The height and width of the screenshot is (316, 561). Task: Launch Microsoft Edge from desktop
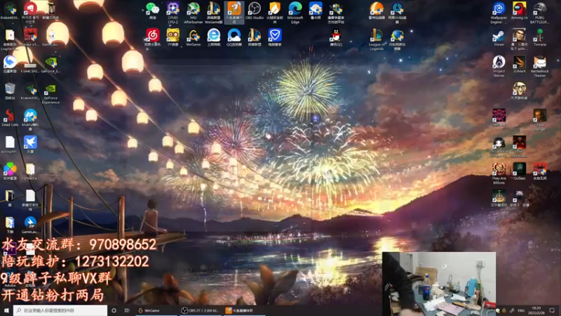tap(295, 13)
